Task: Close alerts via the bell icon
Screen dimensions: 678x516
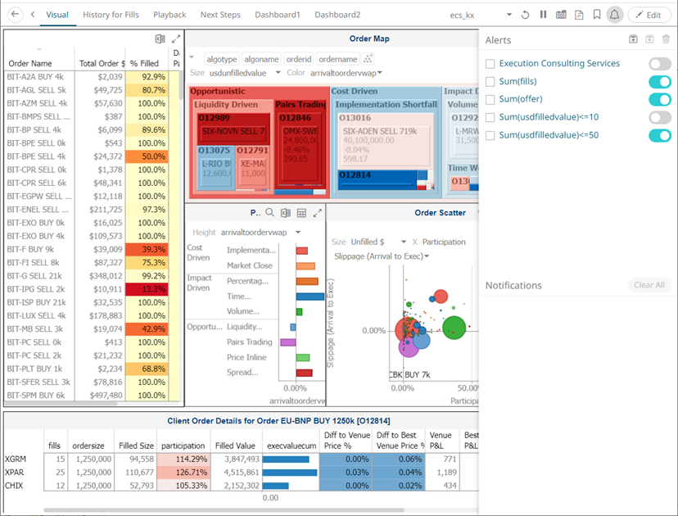Action: (615, 15)
